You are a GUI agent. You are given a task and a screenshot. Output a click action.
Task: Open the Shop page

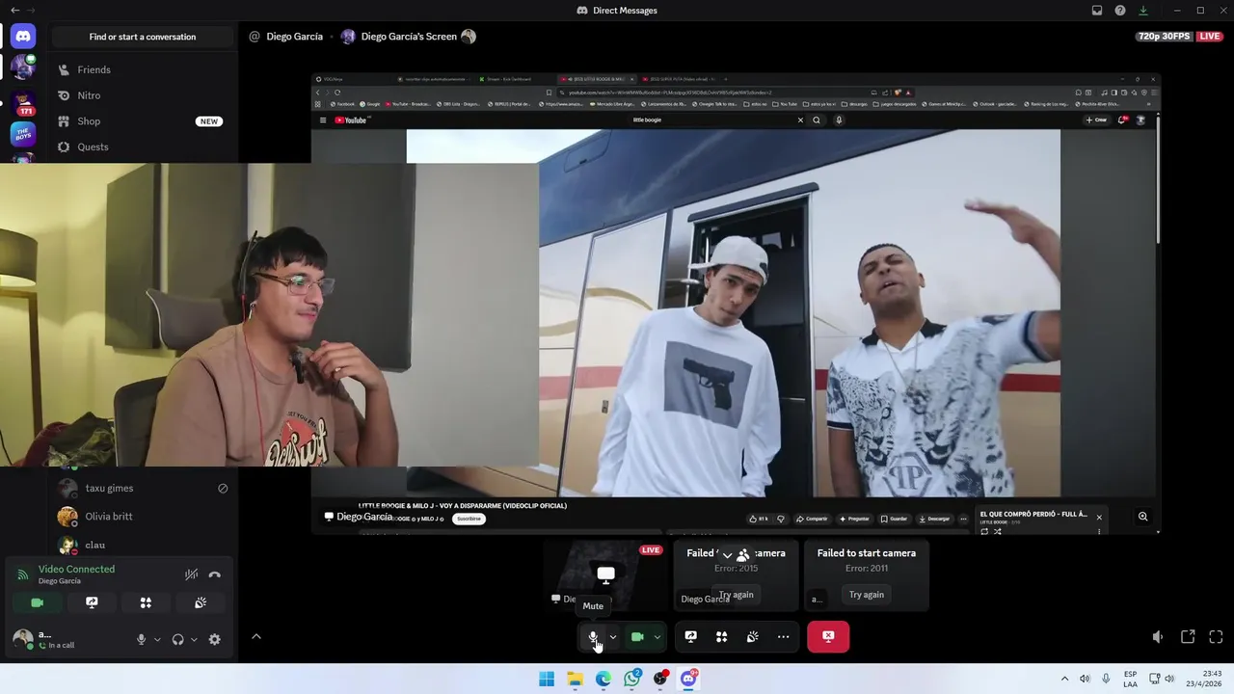(142, 121)
